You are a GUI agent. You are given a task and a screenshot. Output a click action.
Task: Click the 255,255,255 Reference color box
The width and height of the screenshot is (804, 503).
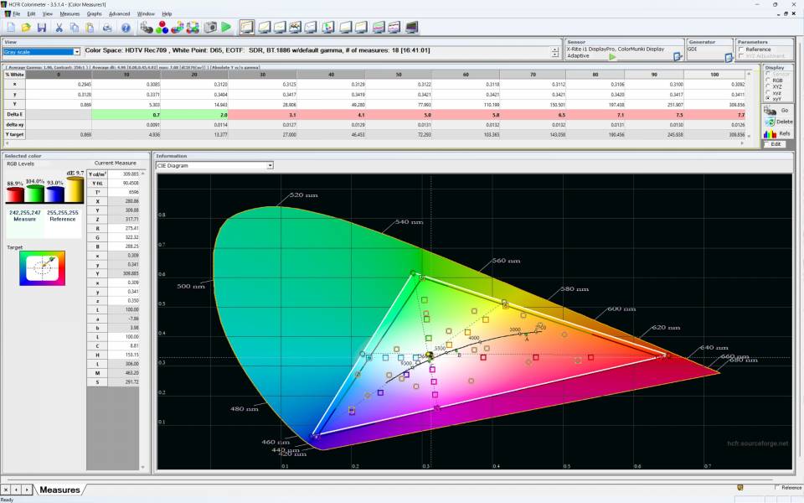coord(63,223)
